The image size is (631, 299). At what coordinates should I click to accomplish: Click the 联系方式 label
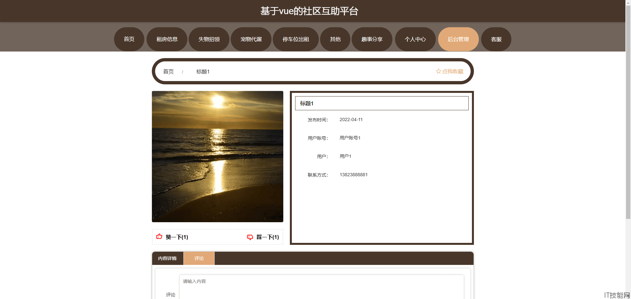point(318,175)
